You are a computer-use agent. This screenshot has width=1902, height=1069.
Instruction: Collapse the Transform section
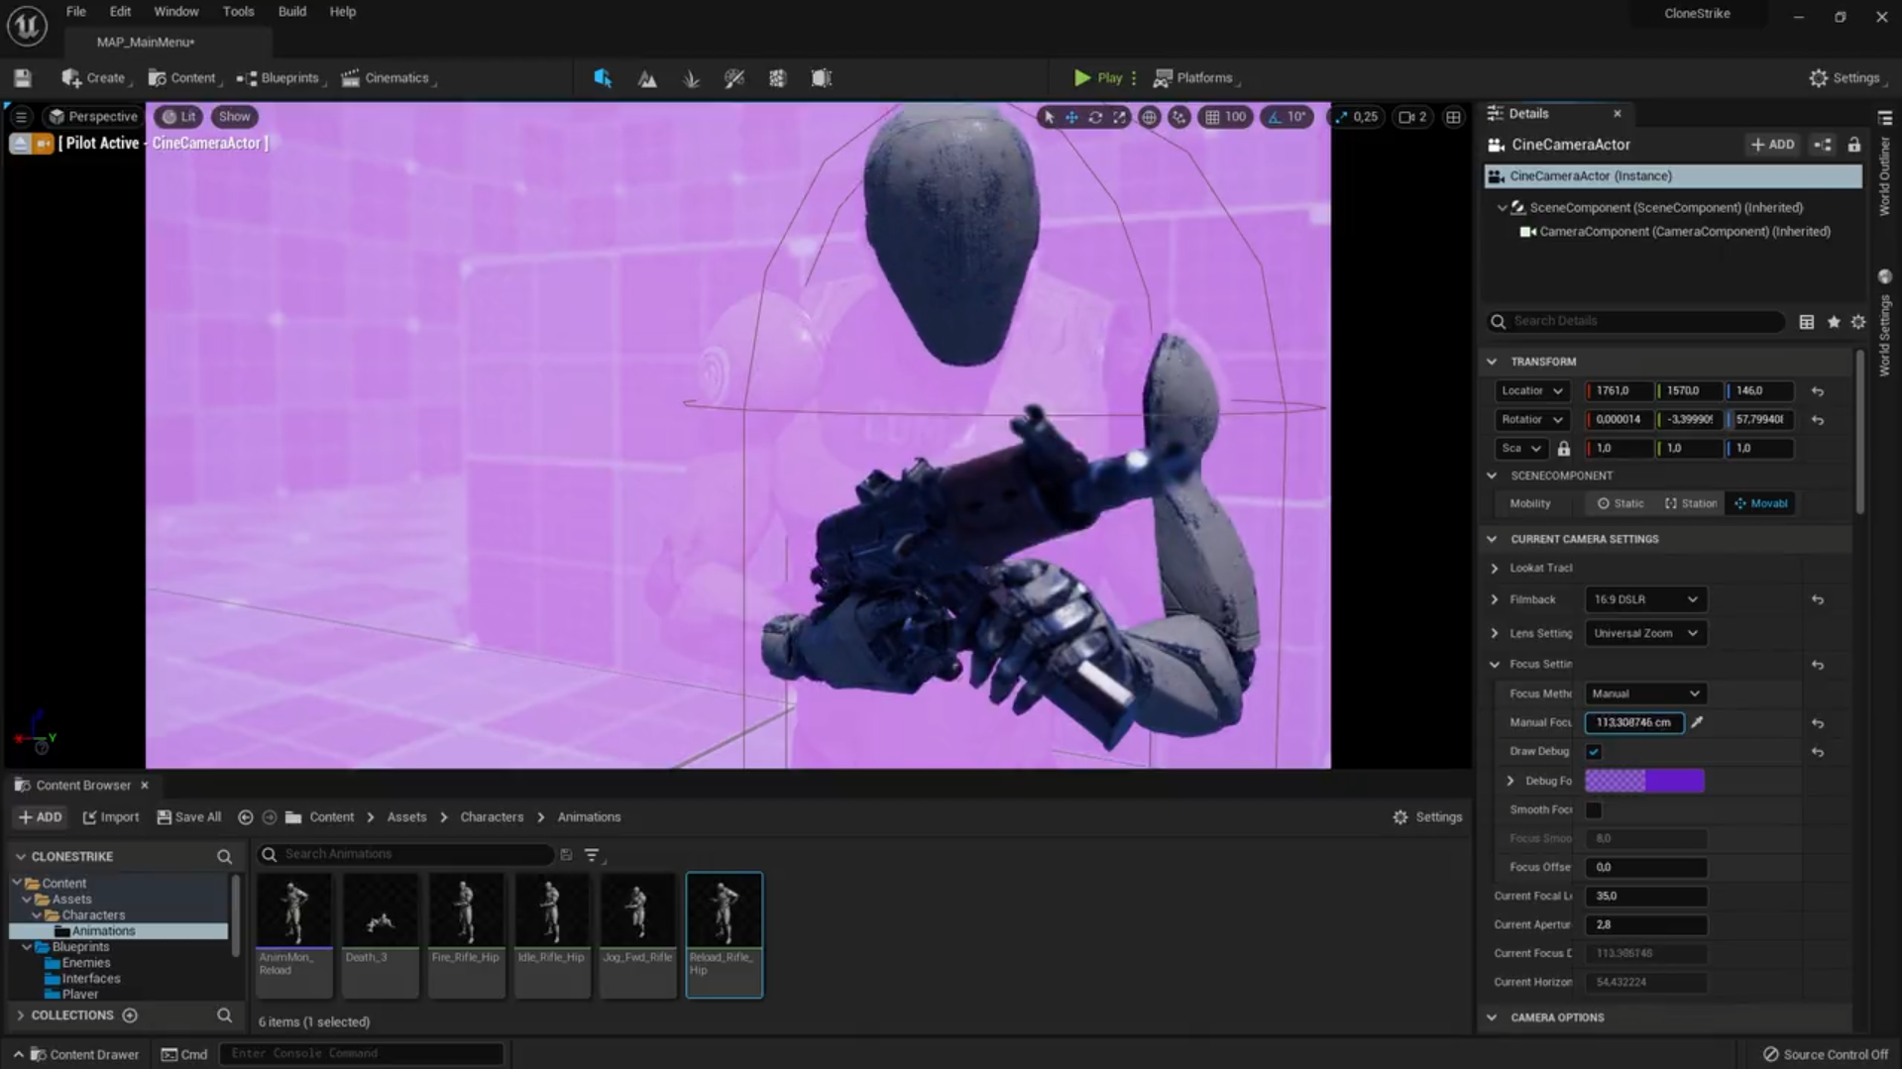click(x=1493, y=362)
